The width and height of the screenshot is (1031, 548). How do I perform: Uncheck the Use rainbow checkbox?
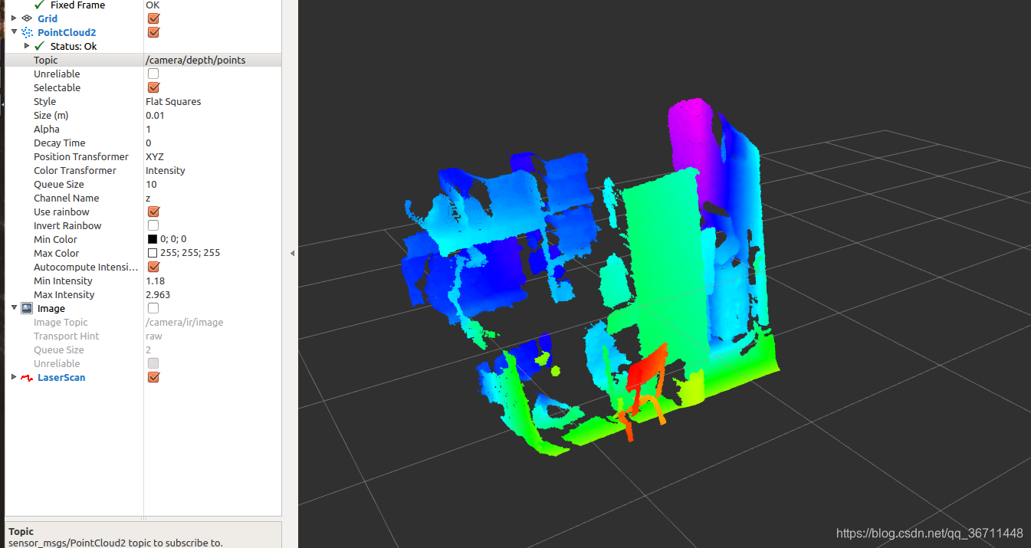(x=153, y=212)
